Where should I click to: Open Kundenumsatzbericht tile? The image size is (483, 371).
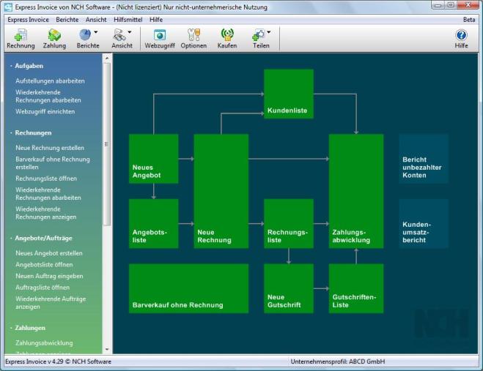pyautogui.click(x=424, y=224)
